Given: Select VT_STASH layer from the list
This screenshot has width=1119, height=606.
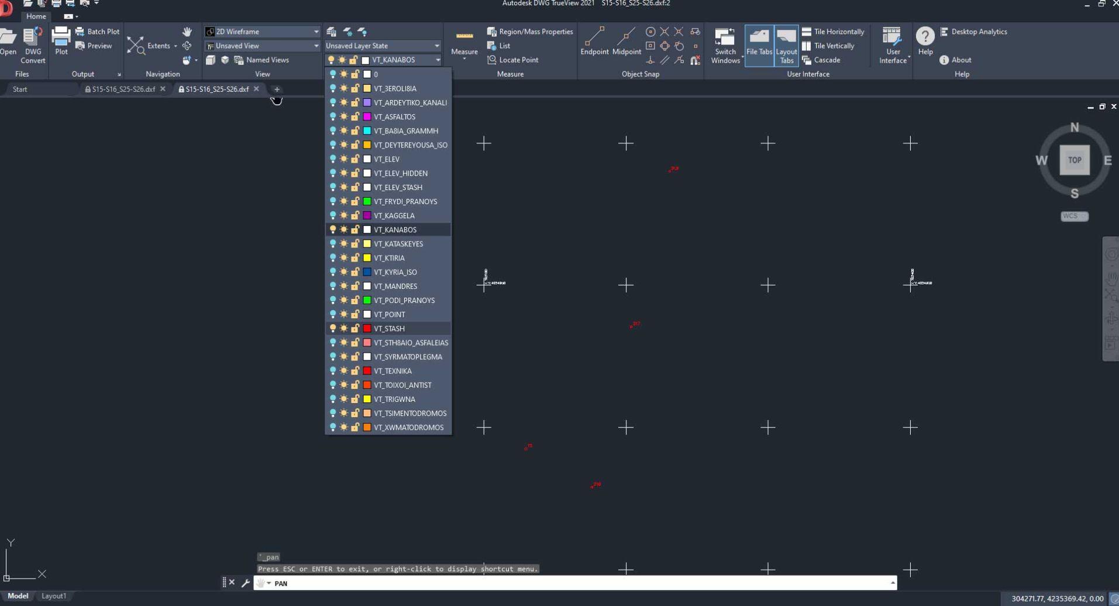Looking at the screenshot, I should [389, 329].
